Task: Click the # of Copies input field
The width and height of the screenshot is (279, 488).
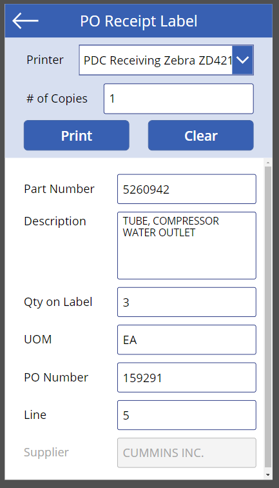Action: pyautogui.click(x=178, y=99)
